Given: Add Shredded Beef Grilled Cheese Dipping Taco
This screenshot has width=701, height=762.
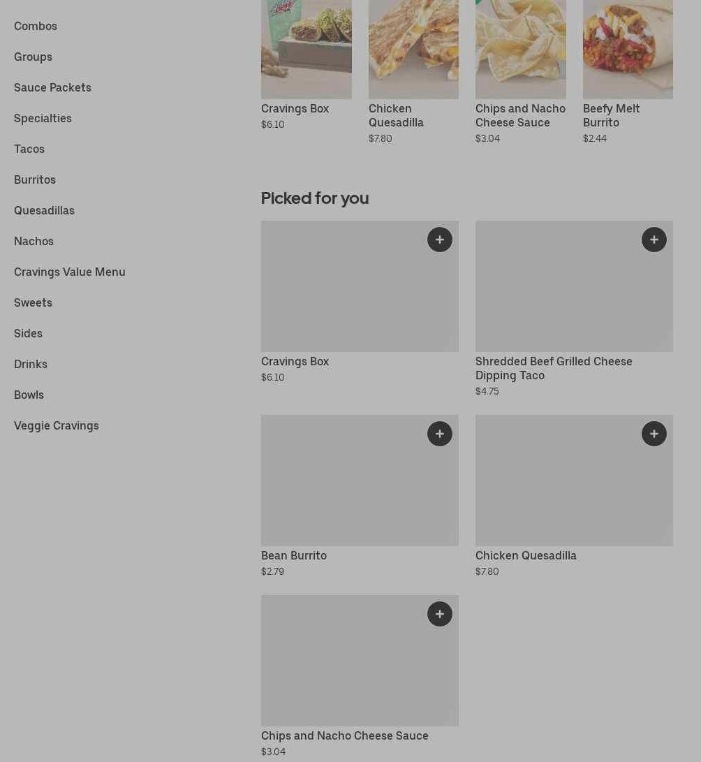Looking at the screenshot, I should tap(654, 240).
